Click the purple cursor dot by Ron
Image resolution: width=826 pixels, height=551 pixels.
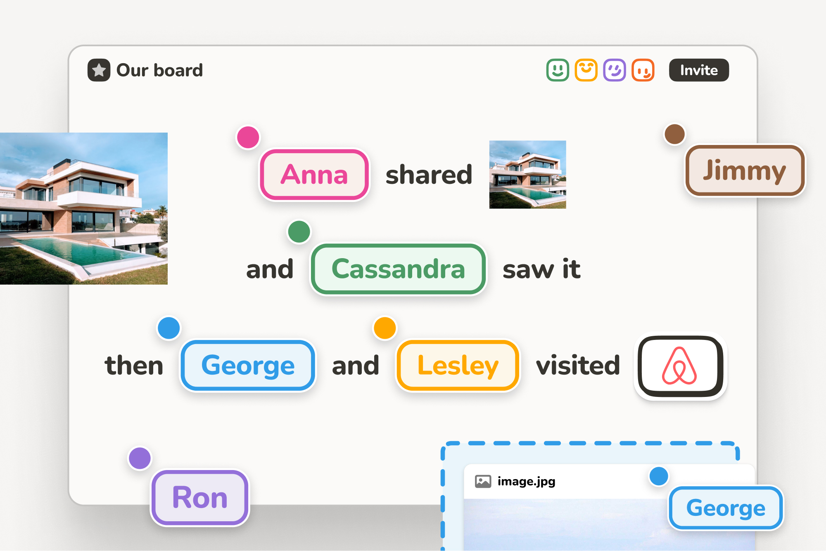coord(140,458)
